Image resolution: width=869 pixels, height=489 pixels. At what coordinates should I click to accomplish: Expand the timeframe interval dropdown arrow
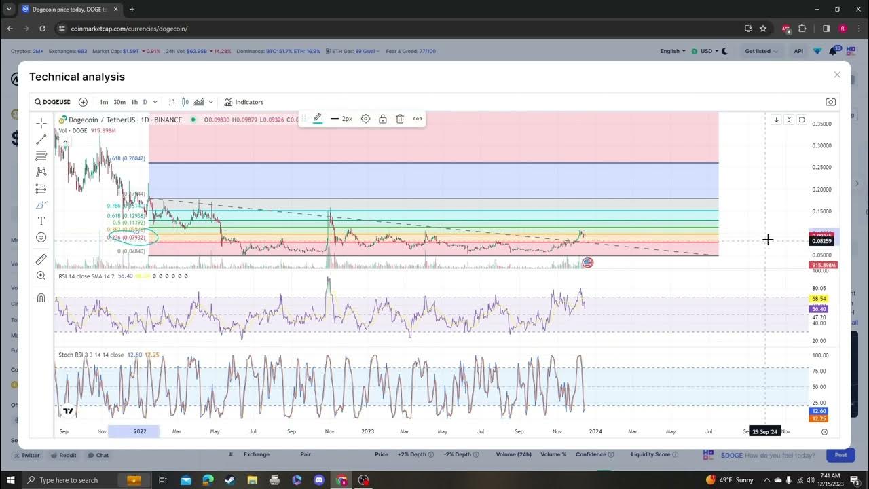(155, 102)
